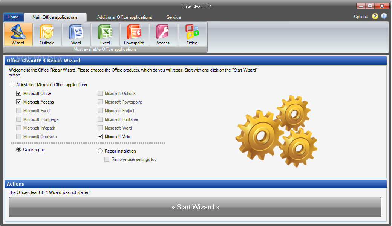
Task: Select the Office suite icon
Action: 192,34
